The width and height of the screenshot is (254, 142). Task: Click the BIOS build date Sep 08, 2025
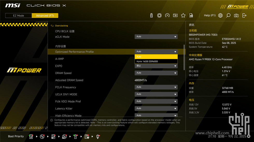pyautogui.click(x=229, y=43)
